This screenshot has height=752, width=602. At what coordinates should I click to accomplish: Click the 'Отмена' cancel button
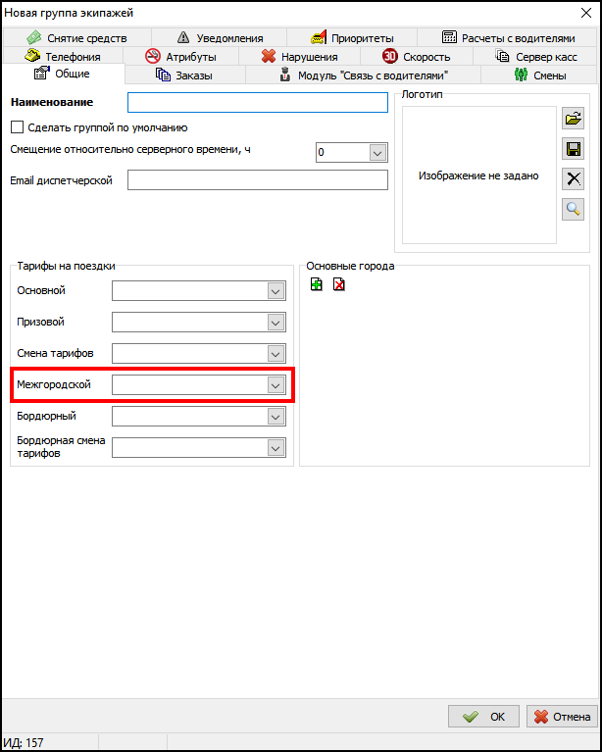point(562,717)
